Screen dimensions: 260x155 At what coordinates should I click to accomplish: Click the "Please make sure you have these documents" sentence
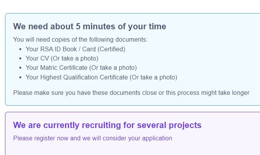131,93
